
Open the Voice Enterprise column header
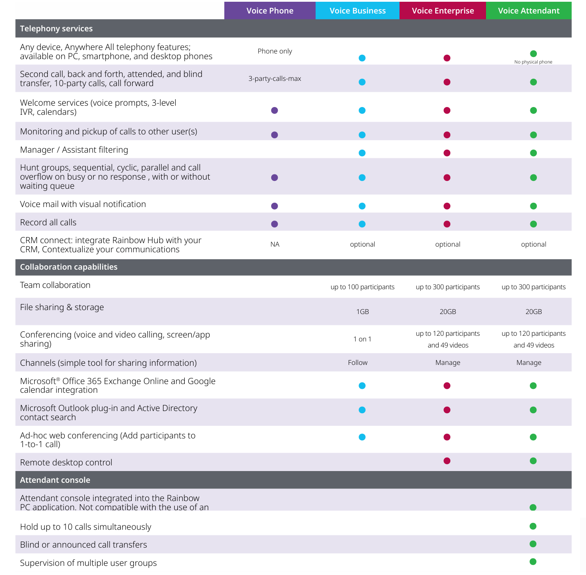443,11
